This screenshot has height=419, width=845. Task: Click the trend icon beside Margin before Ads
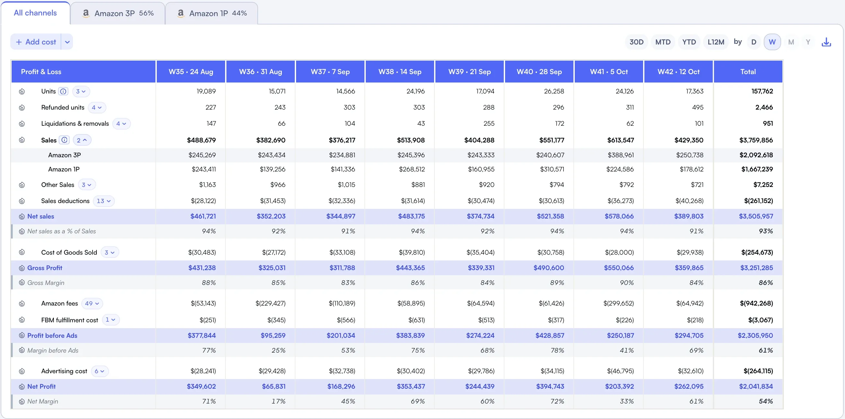click(22, 350)
